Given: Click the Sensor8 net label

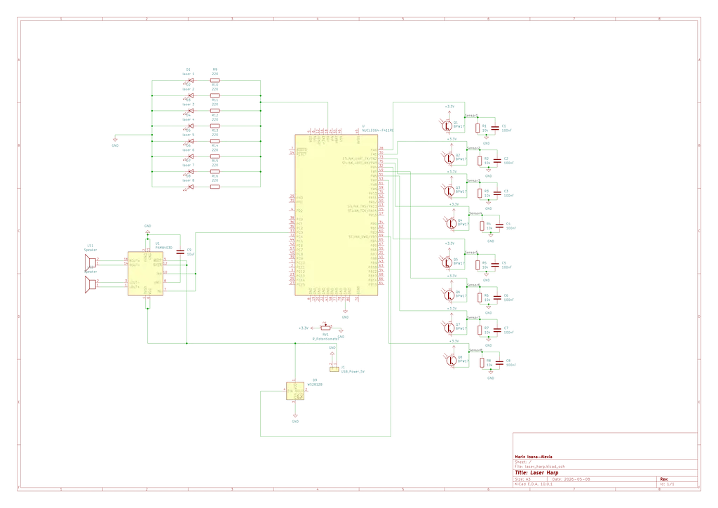Looking at the screenshot, I should 475,350.
